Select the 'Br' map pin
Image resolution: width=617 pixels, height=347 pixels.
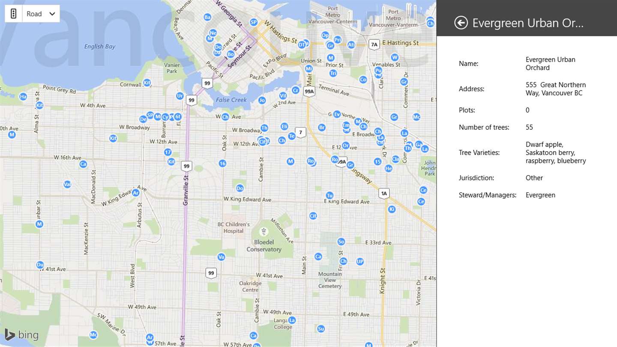click(322, 127)
